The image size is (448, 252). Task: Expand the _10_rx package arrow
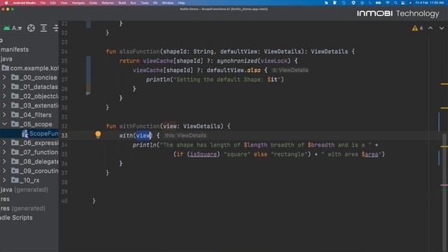[4, 180]
